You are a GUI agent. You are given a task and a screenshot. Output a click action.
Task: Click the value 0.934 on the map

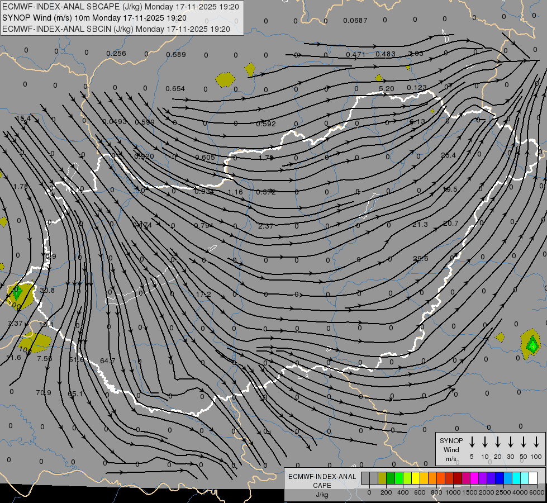coord(204,191)
